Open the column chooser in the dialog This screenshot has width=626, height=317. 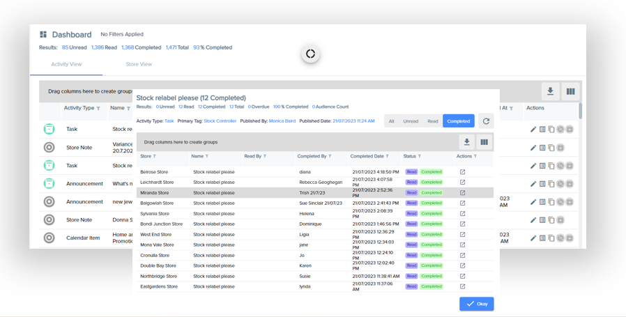(484, 142)
